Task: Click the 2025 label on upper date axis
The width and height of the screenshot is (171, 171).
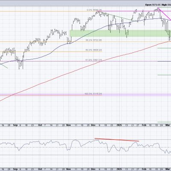Action: point(119,125)
